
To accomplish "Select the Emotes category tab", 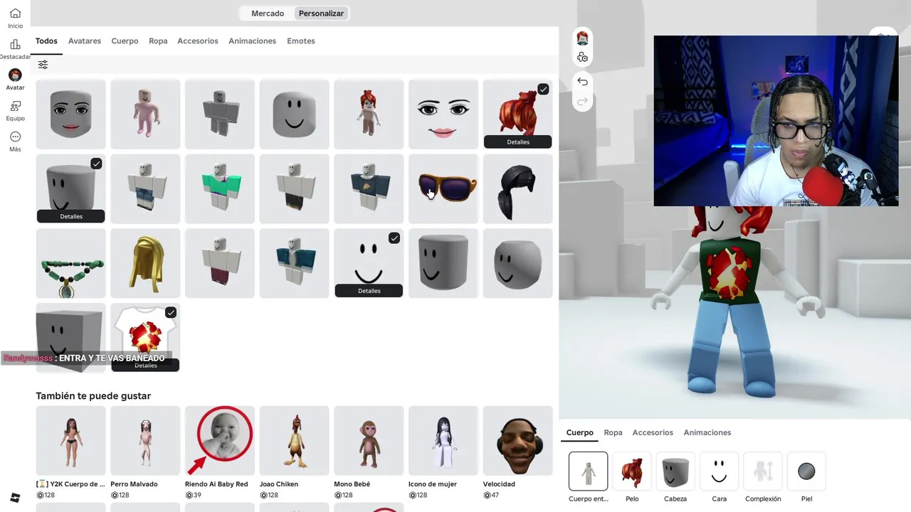I will (301, 41).
